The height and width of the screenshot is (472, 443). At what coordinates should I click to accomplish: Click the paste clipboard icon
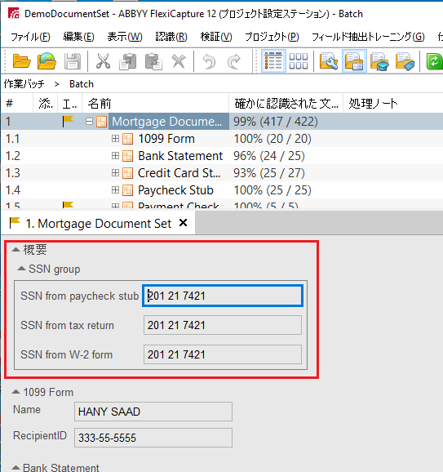point(153,61)
